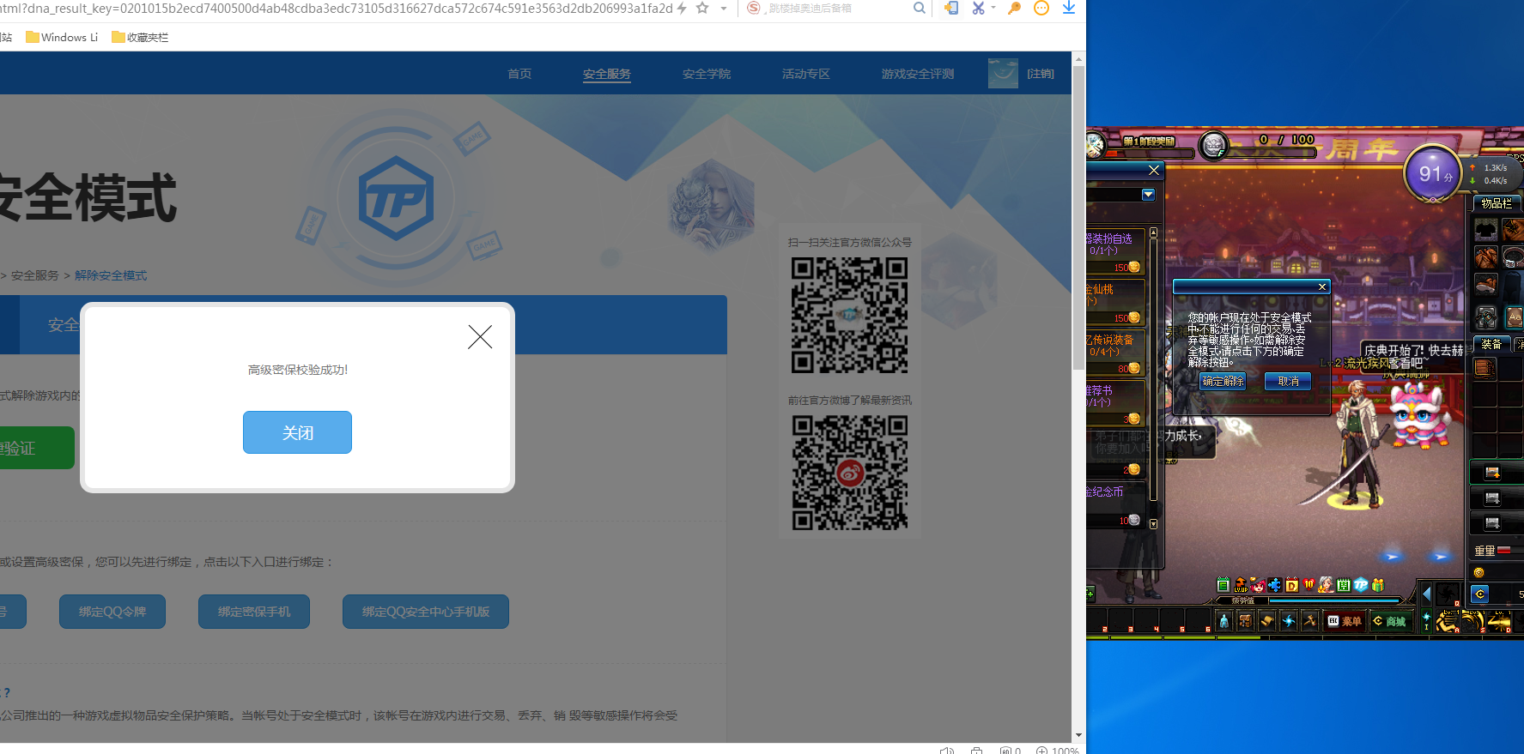Viewport: 1524px width, 754px height.
Task: Click the WeChat QR code image
Action: (849, 316)
